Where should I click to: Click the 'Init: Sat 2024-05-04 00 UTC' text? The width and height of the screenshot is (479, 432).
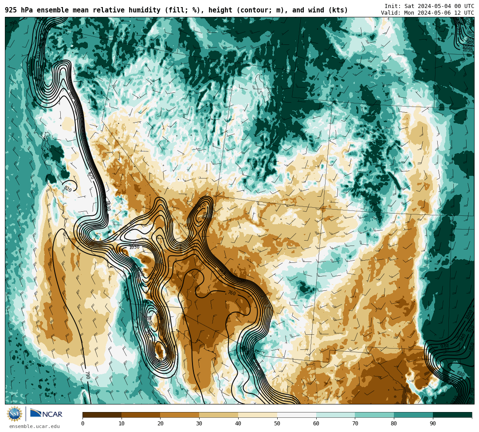(429, 6)
